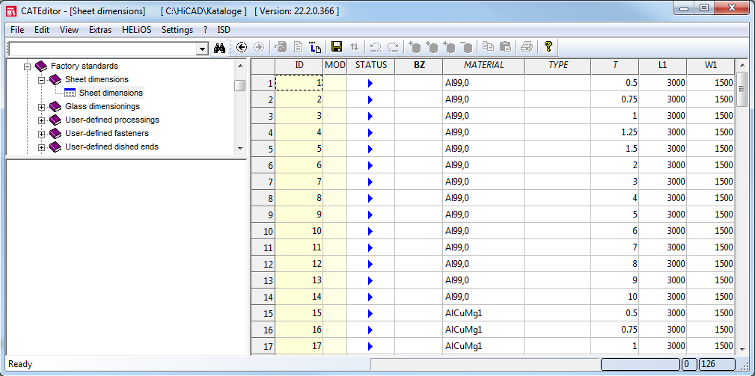755x376 pixels.
Task: Toggle the blue status arrow in row 1
Action: coord(370,83)
